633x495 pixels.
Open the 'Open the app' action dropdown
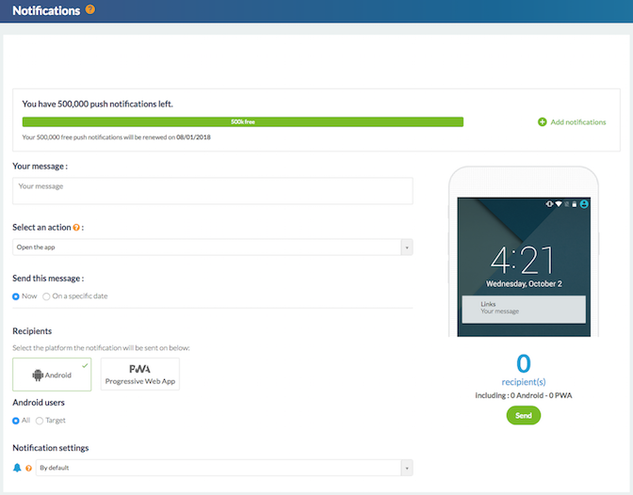coord(212,247)
